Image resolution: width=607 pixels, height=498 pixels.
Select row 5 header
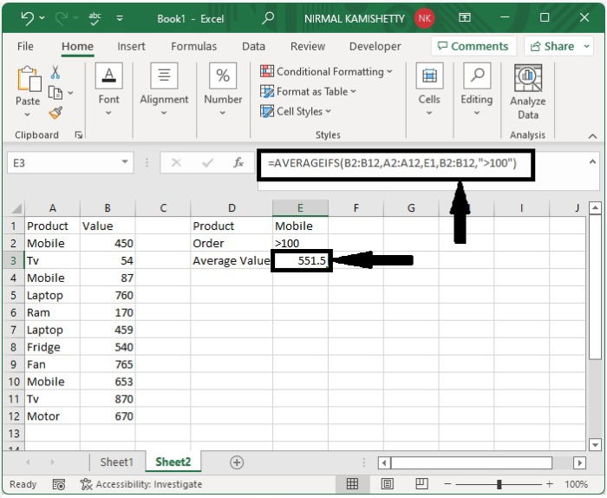(14, 296)
